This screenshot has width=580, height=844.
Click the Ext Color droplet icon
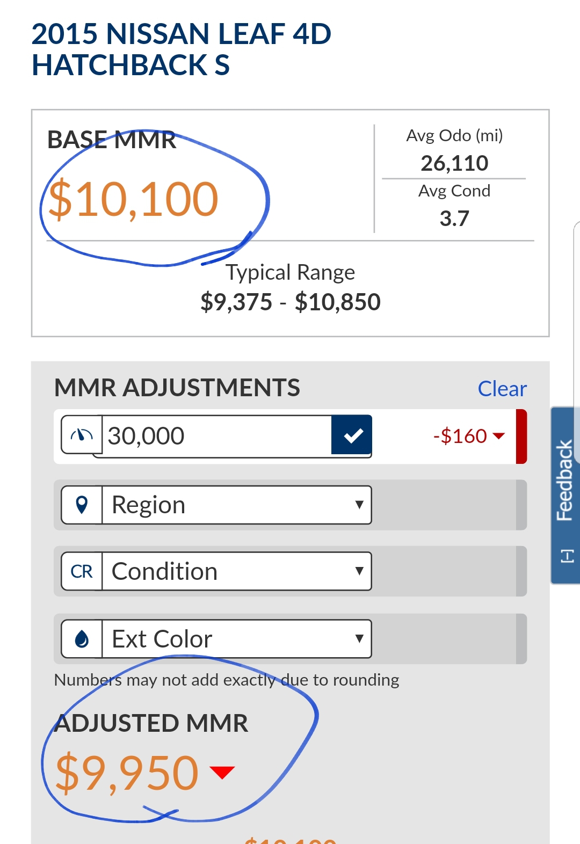click(82, 639)
